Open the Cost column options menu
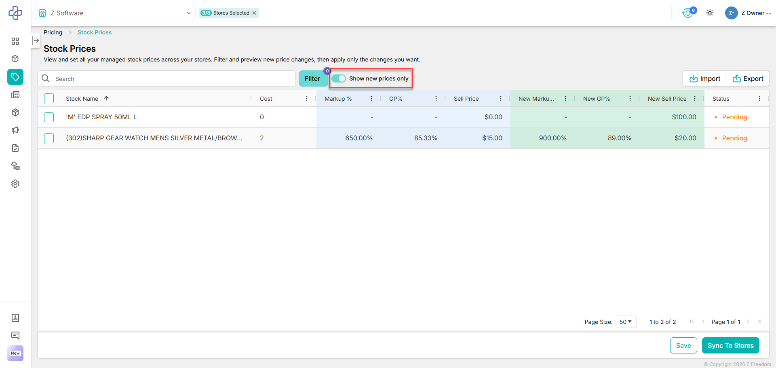This screenshot has width=776, height=368. click(307, 98)
